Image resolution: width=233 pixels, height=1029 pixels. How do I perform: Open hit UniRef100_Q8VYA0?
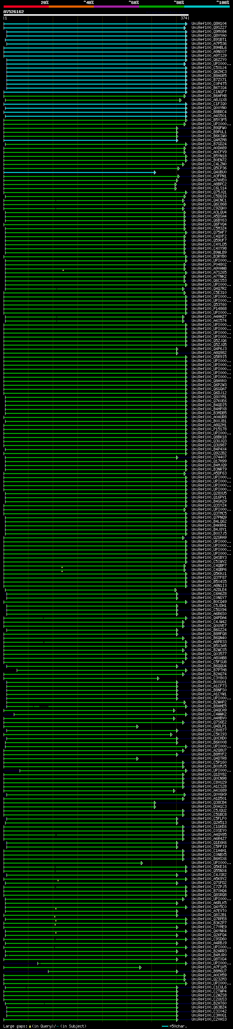(209, 35)
